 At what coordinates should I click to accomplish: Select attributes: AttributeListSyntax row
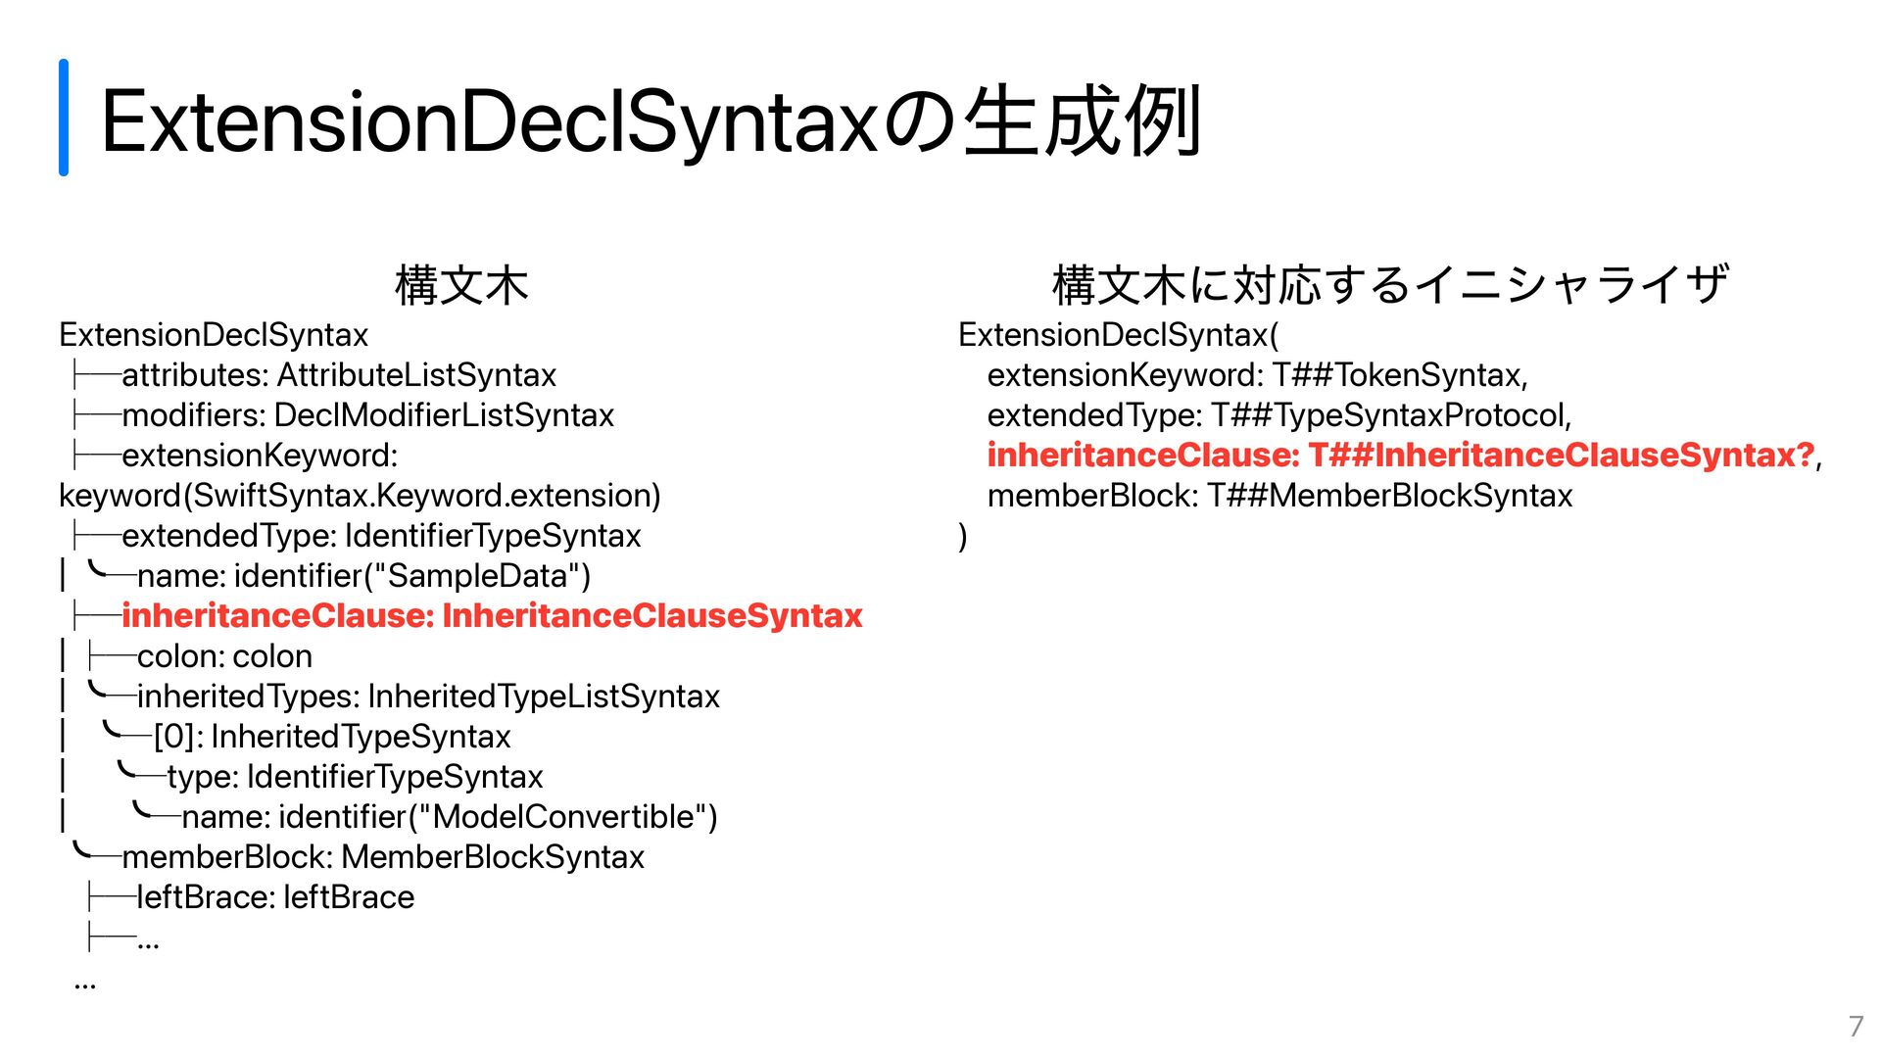(x=339, y=375)
